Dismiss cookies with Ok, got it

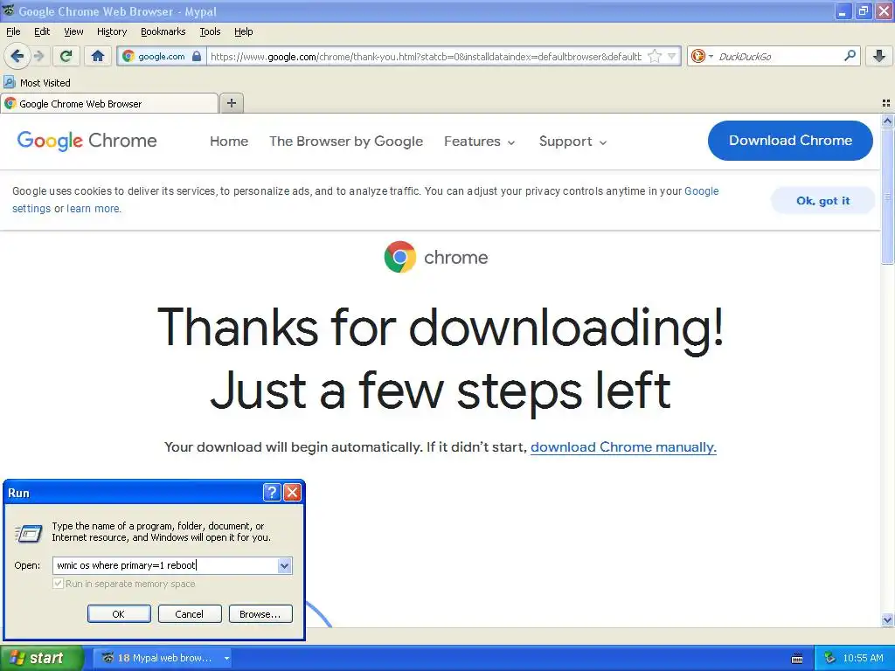[x=822, y=200]
